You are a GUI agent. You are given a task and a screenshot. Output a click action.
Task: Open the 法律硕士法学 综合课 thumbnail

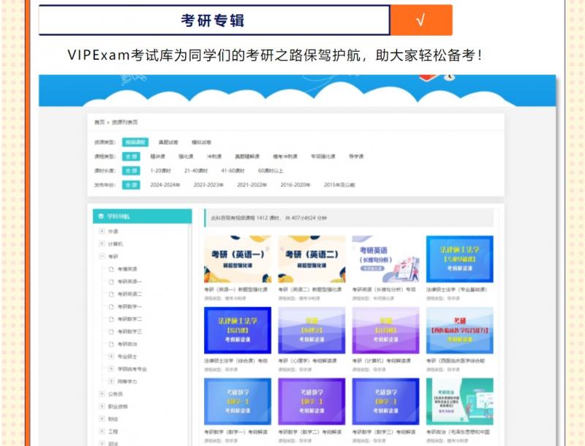click(x=238, y=330)
